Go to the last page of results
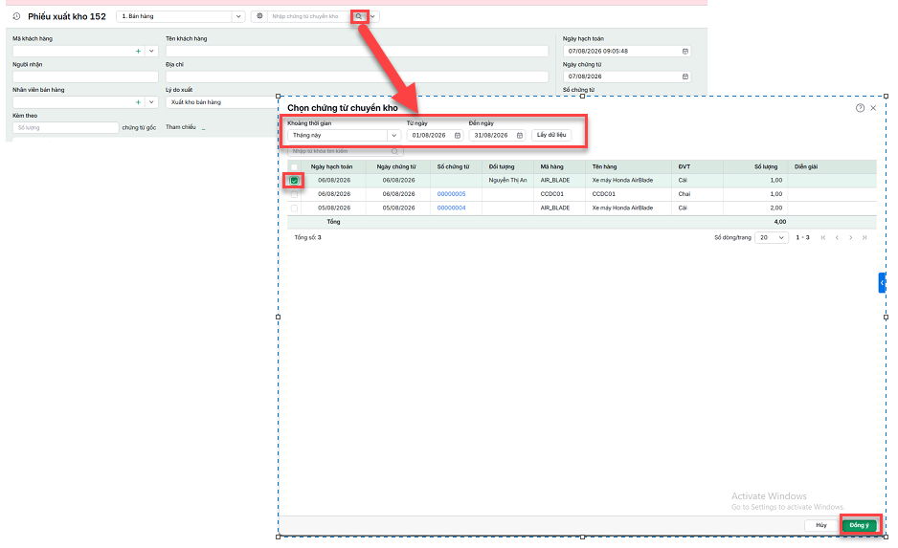 pos(864,237)
